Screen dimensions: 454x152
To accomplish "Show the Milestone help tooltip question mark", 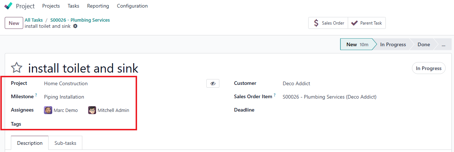I will click(36, 95).
